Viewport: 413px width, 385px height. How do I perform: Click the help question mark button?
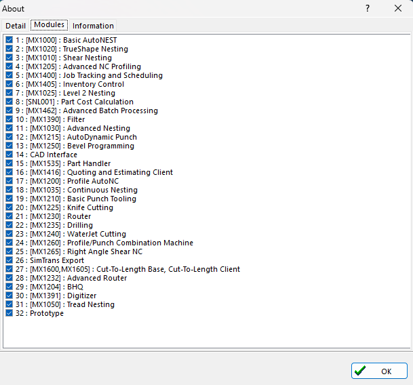(368, 8)
